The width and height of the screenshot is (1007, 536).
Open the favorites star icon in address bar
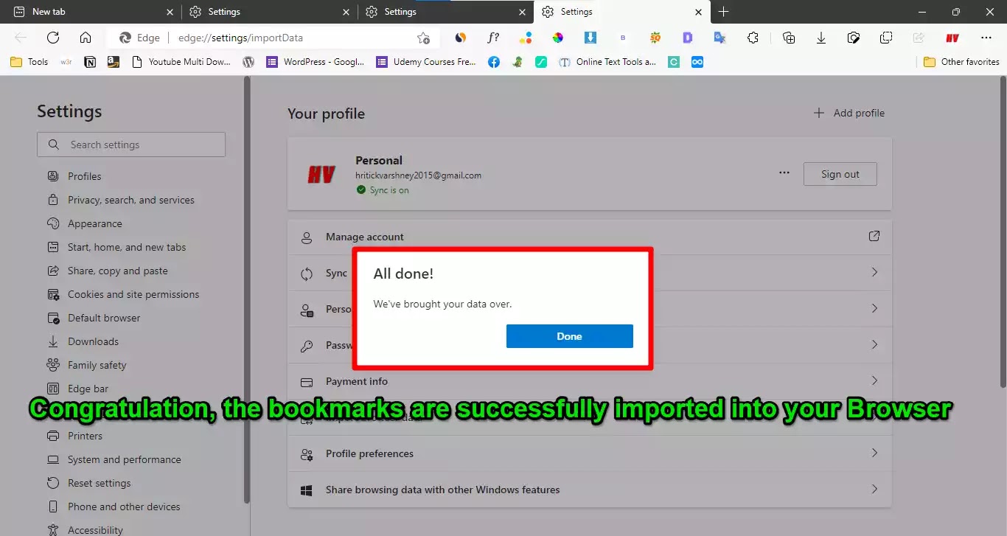coord(423,38)
